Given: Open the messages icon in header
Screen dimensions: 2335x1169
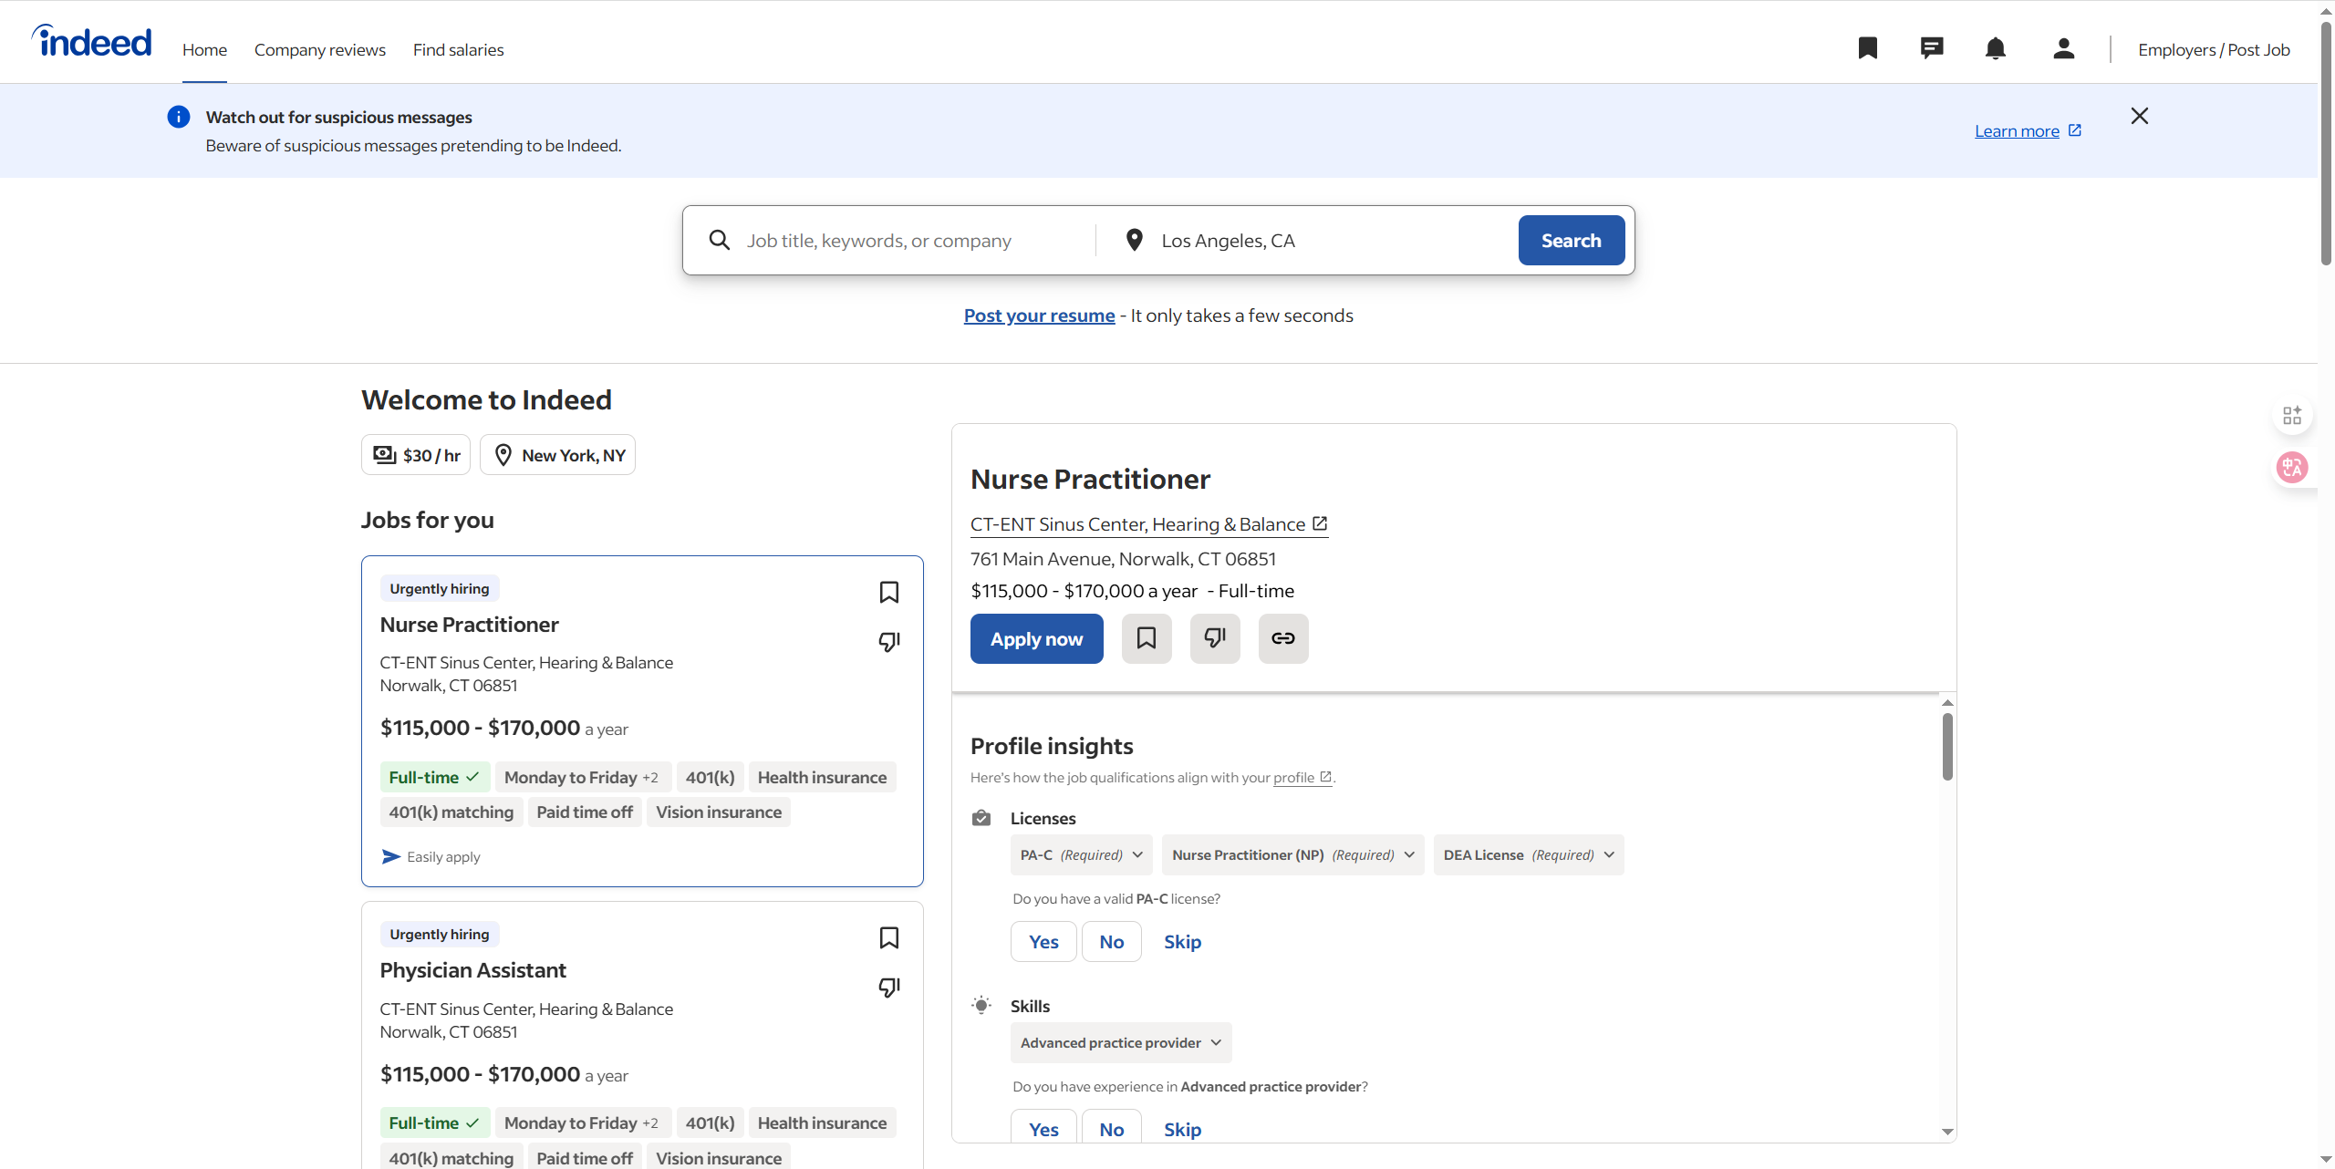Looking at the screenshot, I should 1931,48.
